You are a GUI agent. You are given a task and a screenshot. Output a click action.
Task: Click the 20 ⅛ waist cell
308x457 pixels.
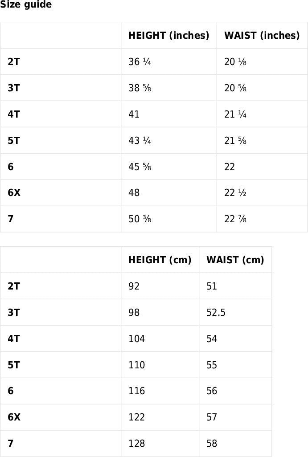(x=235, y=62)
